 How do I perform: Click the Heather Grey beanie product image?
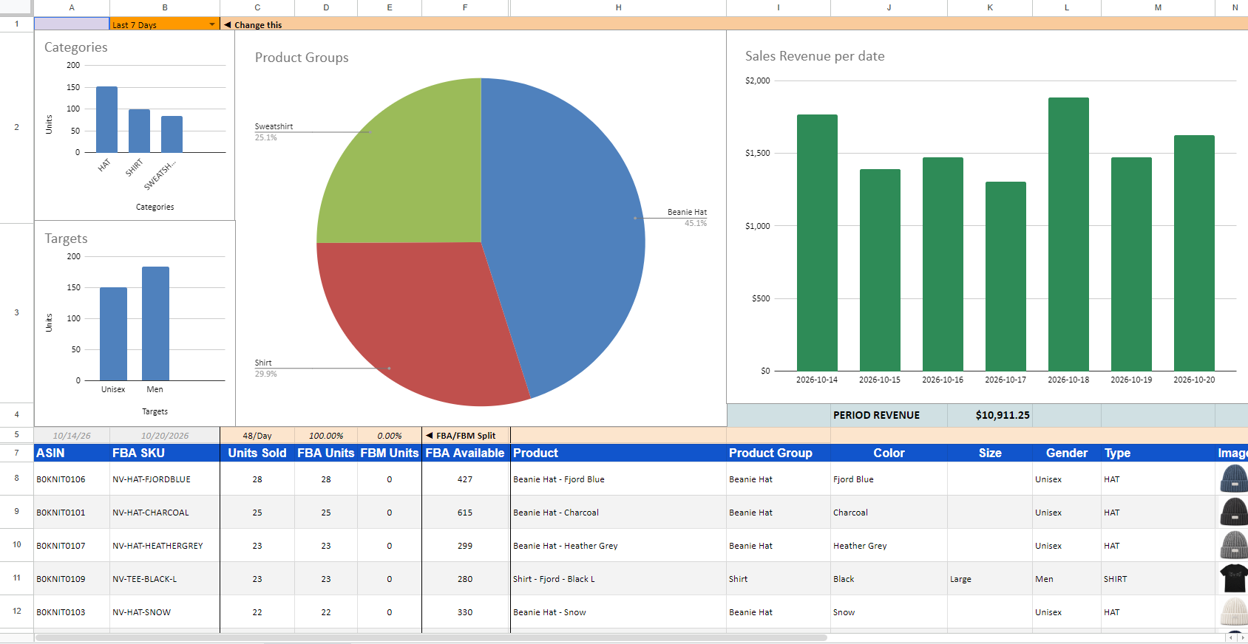(1234, 545)
